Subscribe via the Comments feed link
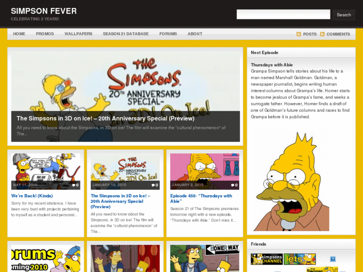Image resolution: width=363 pixels, height=272 pixels. point(338,34)
